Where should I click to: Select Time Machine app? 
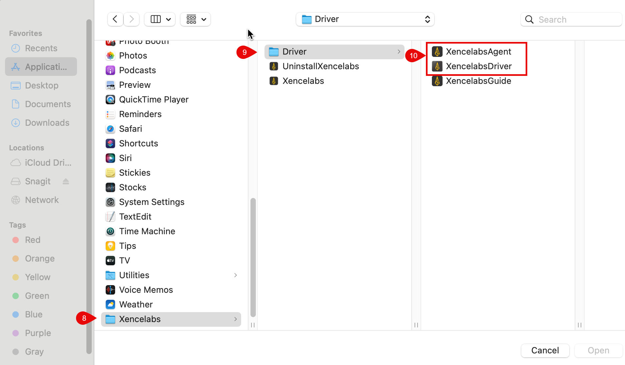click(171, 231)
